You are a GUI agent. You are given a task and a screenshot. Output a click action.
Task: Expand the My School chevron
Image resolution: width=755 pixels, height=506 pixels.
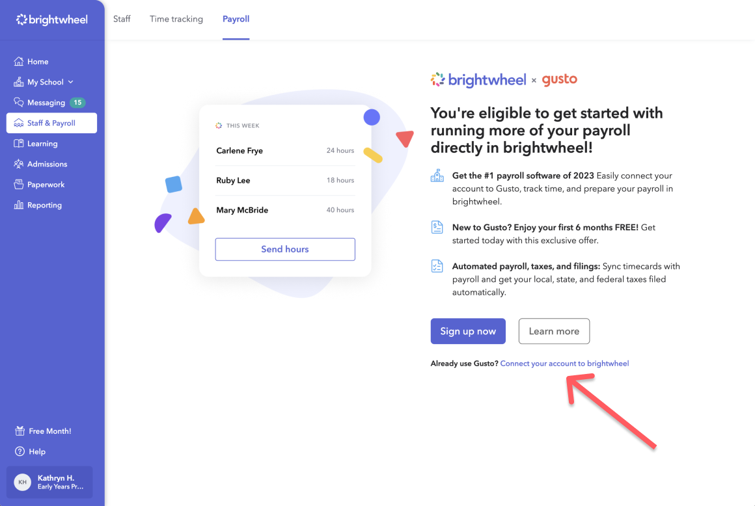(x=71, y=82)
